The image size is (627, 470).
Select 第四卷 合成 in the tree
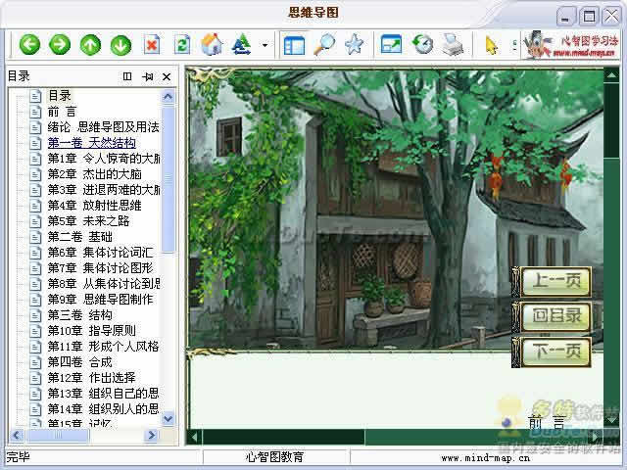click(x=80, y=362)
